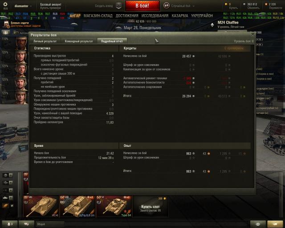Click the linked-diamonds icon button at bottom-right
This screenshot has height=228, width=285.
258,224
